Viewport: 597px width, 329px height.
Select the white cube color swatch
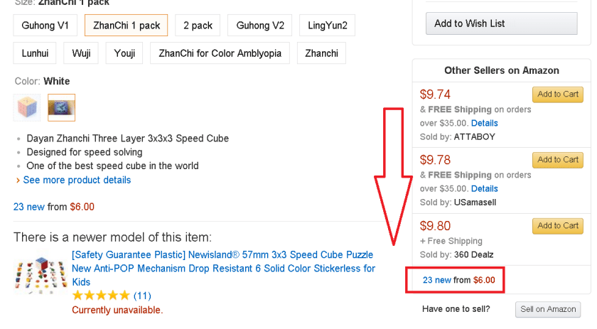click(x=27, y=107)
